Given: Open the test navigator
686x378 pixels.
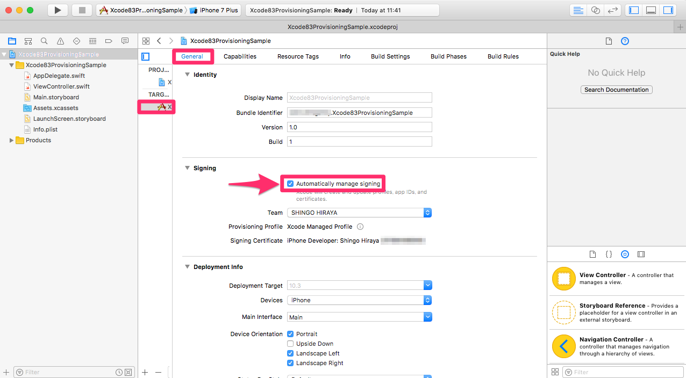Looking at the screenshot, I should pos(76,41).
